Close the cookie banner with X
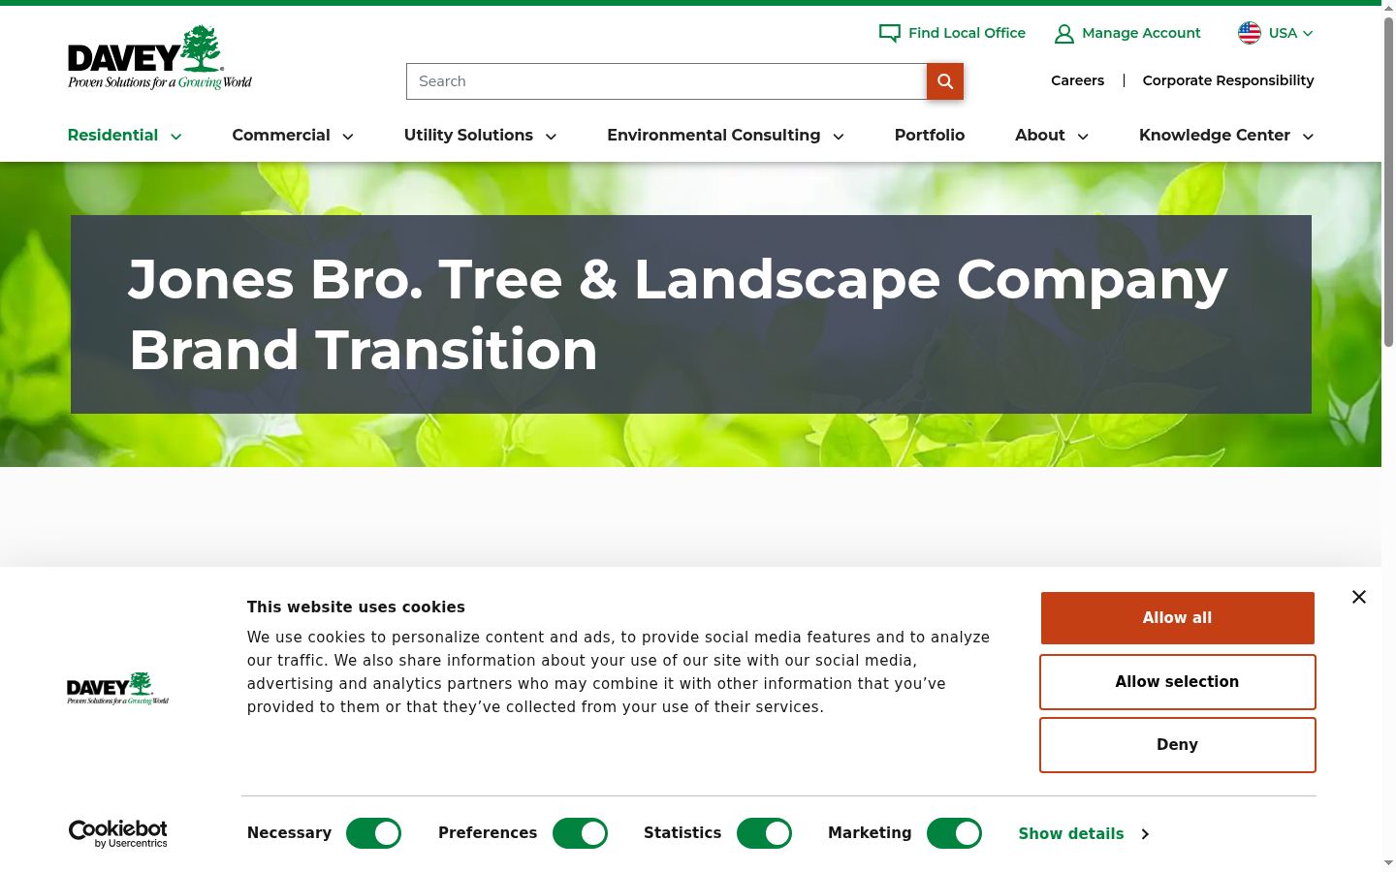This screenshot has width=1396, height=872. (x=1359, y=597)
